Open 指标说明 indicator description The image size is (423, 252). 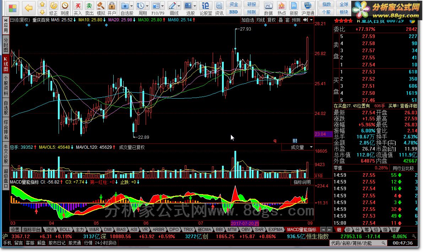pos(302,182)
